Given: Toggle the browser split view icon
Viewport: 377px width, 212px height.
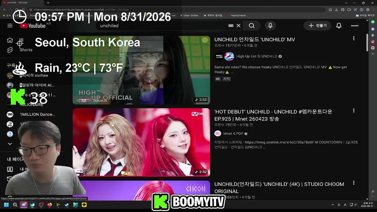Looking at the screenshot, I should point(361,10).
